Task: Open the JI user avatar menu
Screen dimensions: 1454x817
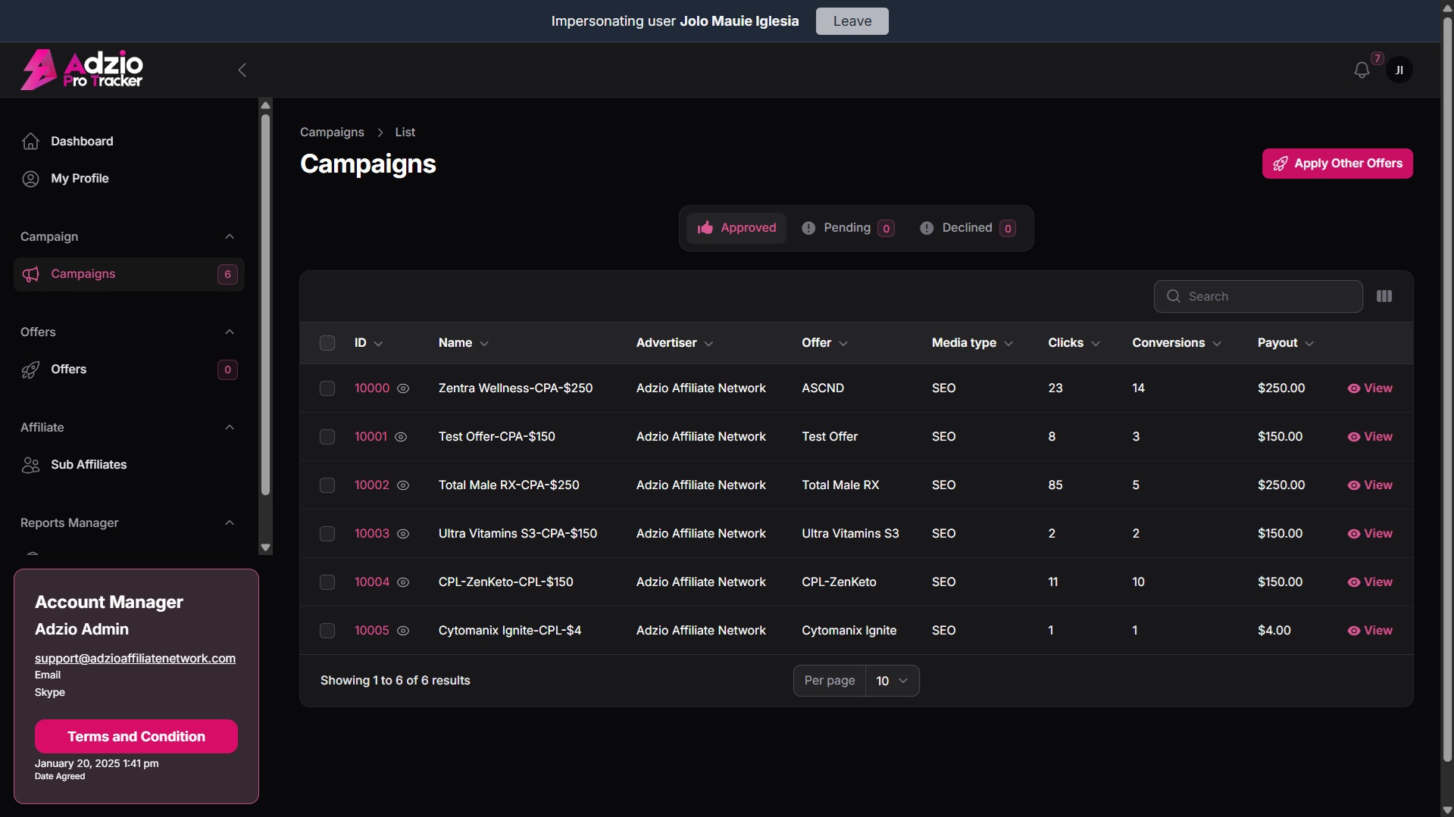Action: (x=1399, y=70)
